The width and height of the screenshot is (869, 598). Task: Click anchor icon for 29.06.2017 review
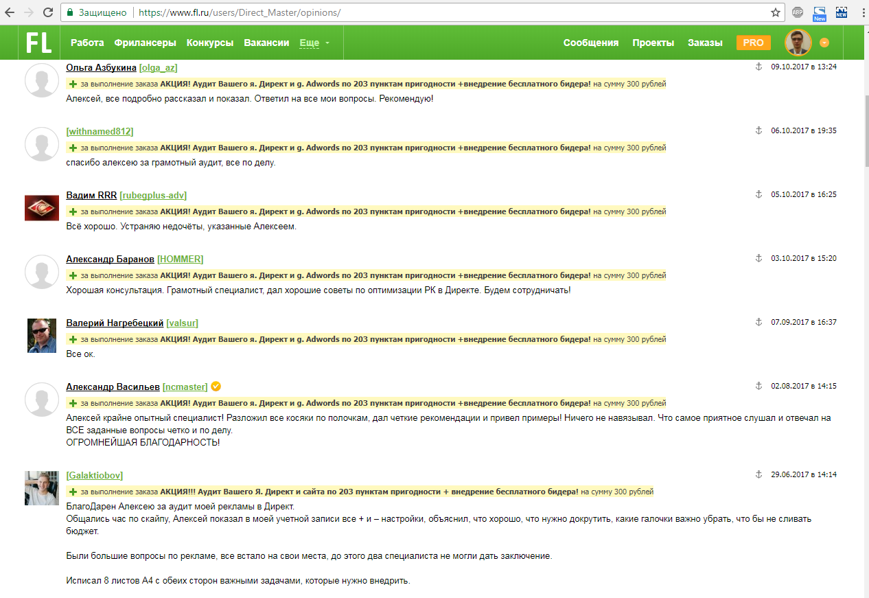click(758, 474)
